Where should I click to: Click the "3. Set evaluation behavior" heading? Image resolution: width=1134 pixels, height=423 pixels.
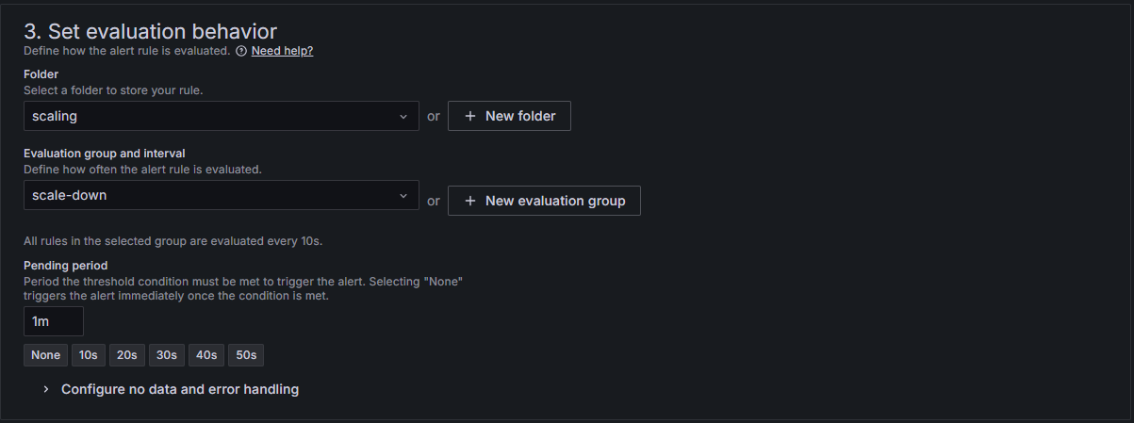point(151,31)
